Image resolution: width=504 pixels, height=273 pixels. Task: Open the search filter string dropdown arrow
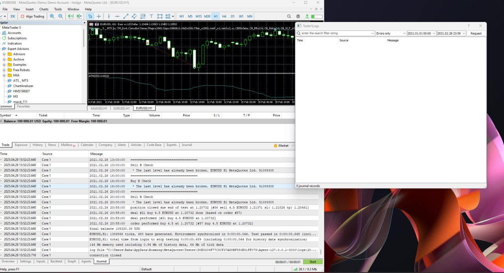[x=372, y=33]
